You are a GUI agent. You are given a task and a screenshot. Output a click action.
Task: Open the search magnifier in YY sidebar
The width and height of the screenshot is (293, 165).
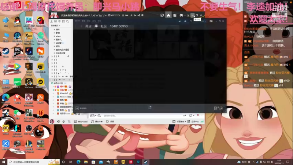tap(67, 21)
